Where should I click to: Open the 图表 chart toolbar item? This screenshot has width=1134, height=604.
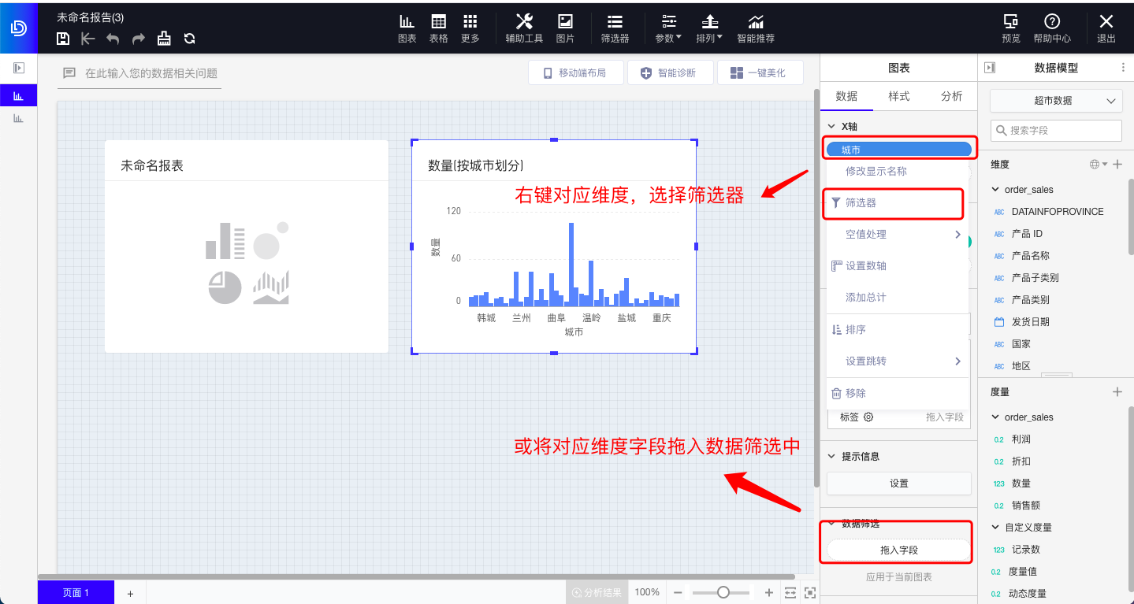click(407, 28)
